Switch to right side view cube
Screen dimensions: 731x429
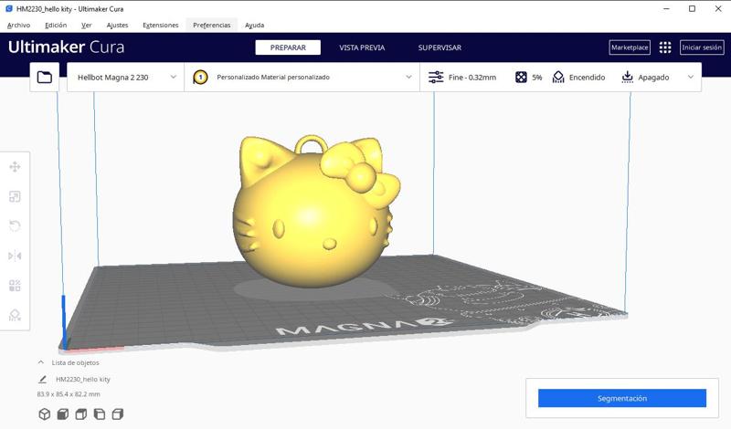(118, 414)
